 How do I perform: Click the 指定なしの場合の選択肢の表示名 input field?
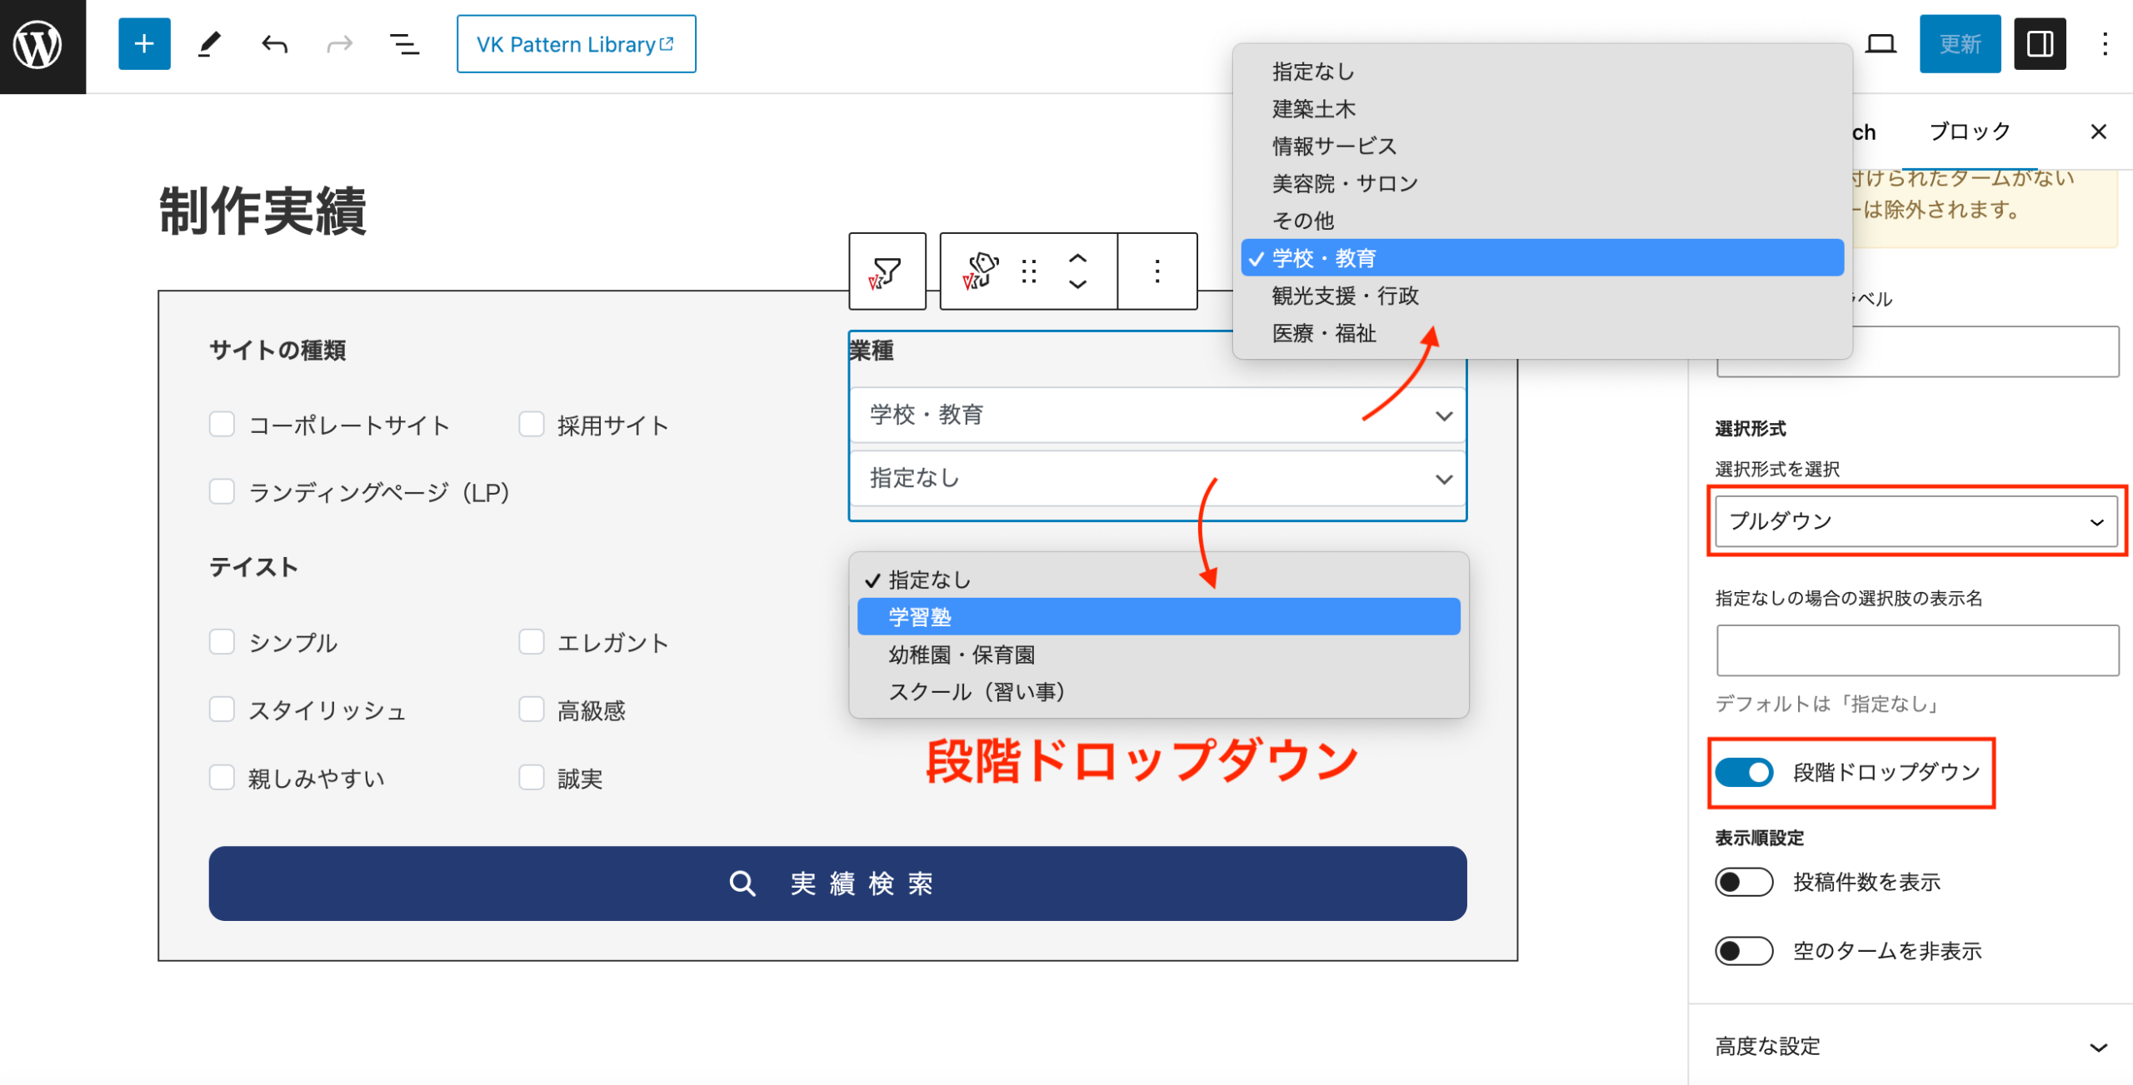[x=1916, y=650]
